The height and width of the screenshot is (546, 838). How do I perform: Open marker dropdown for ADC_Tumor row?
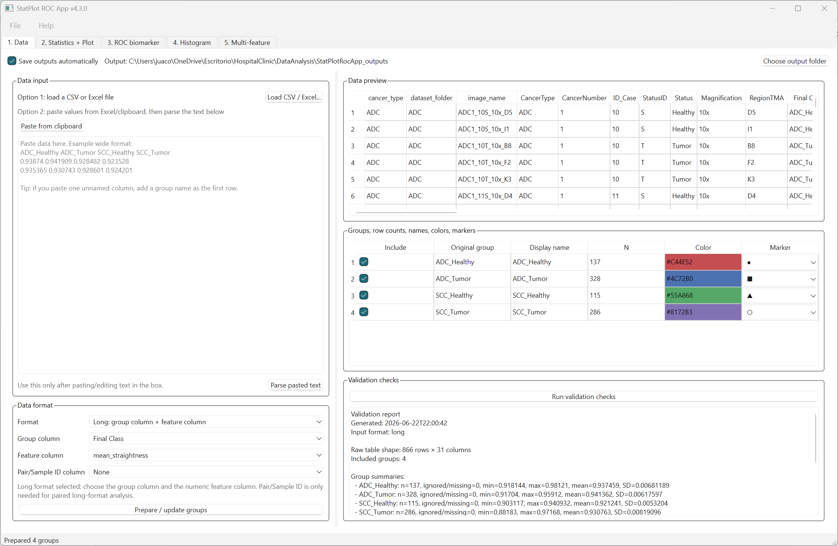coord(780,279)
